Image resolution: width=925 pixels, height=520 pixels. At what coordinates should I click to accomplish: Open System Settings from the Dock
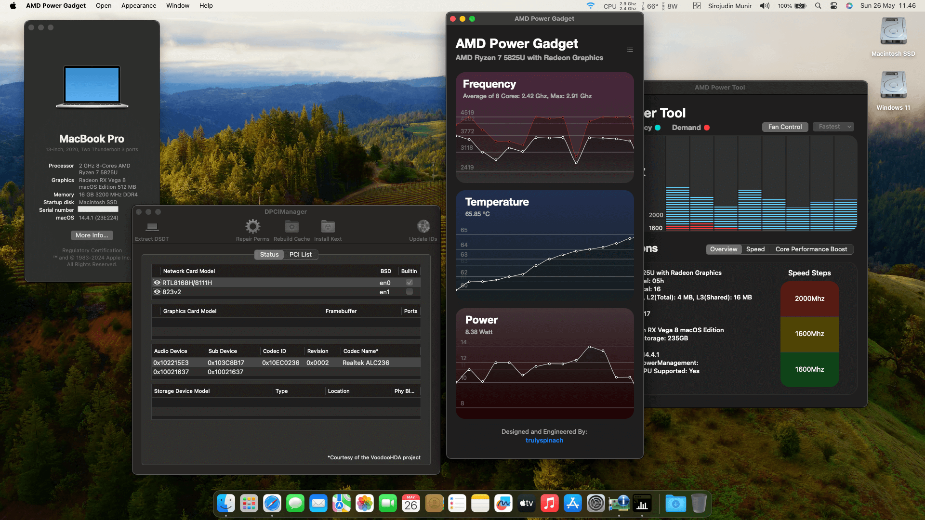[596, 503]
